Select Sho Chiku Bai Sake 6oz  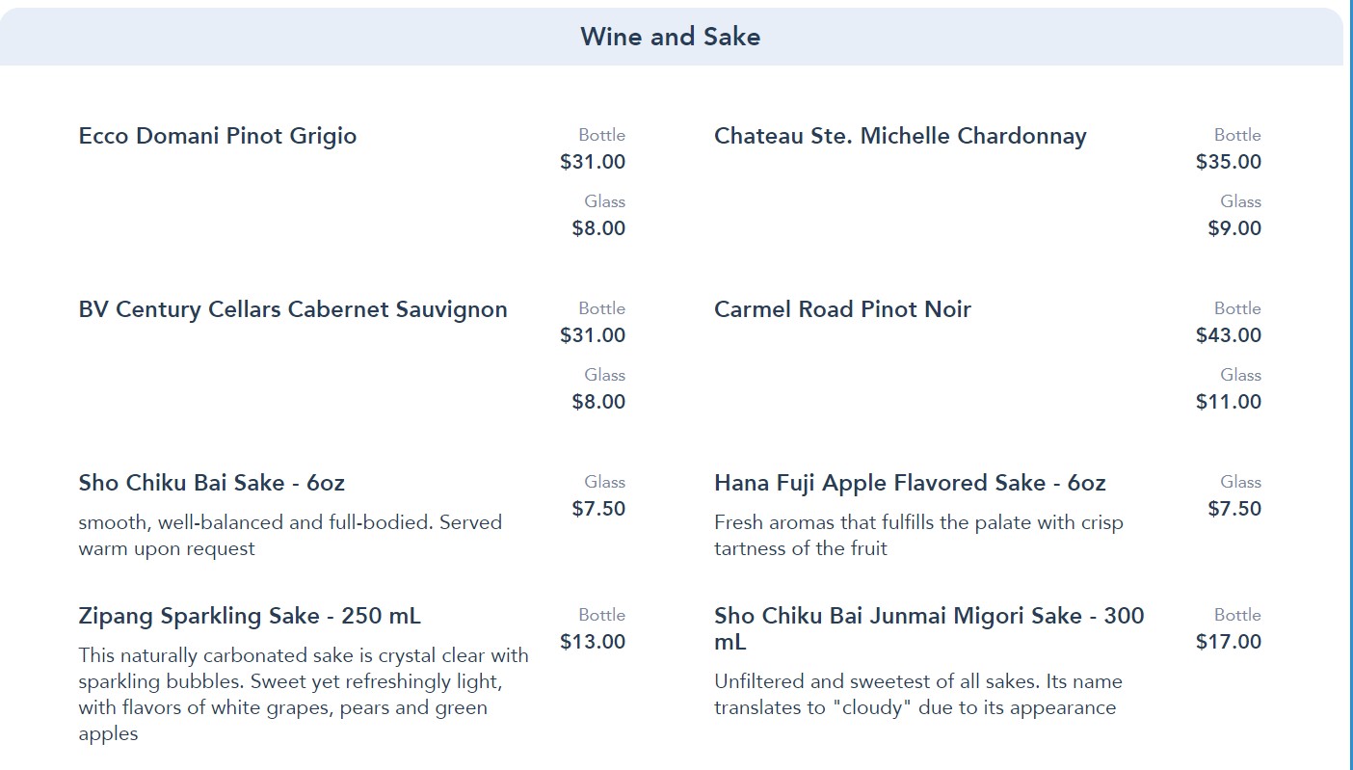click(211, 483)
